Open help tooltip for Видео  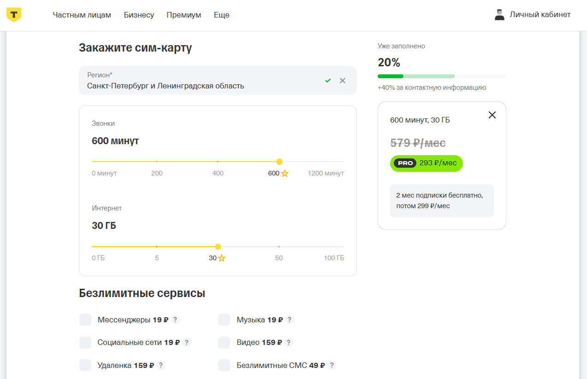point(288,343)
